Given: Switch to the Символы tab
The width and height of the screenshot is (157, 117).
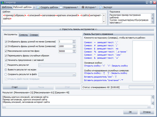Looking at the screenshot, I should point(24,35).
